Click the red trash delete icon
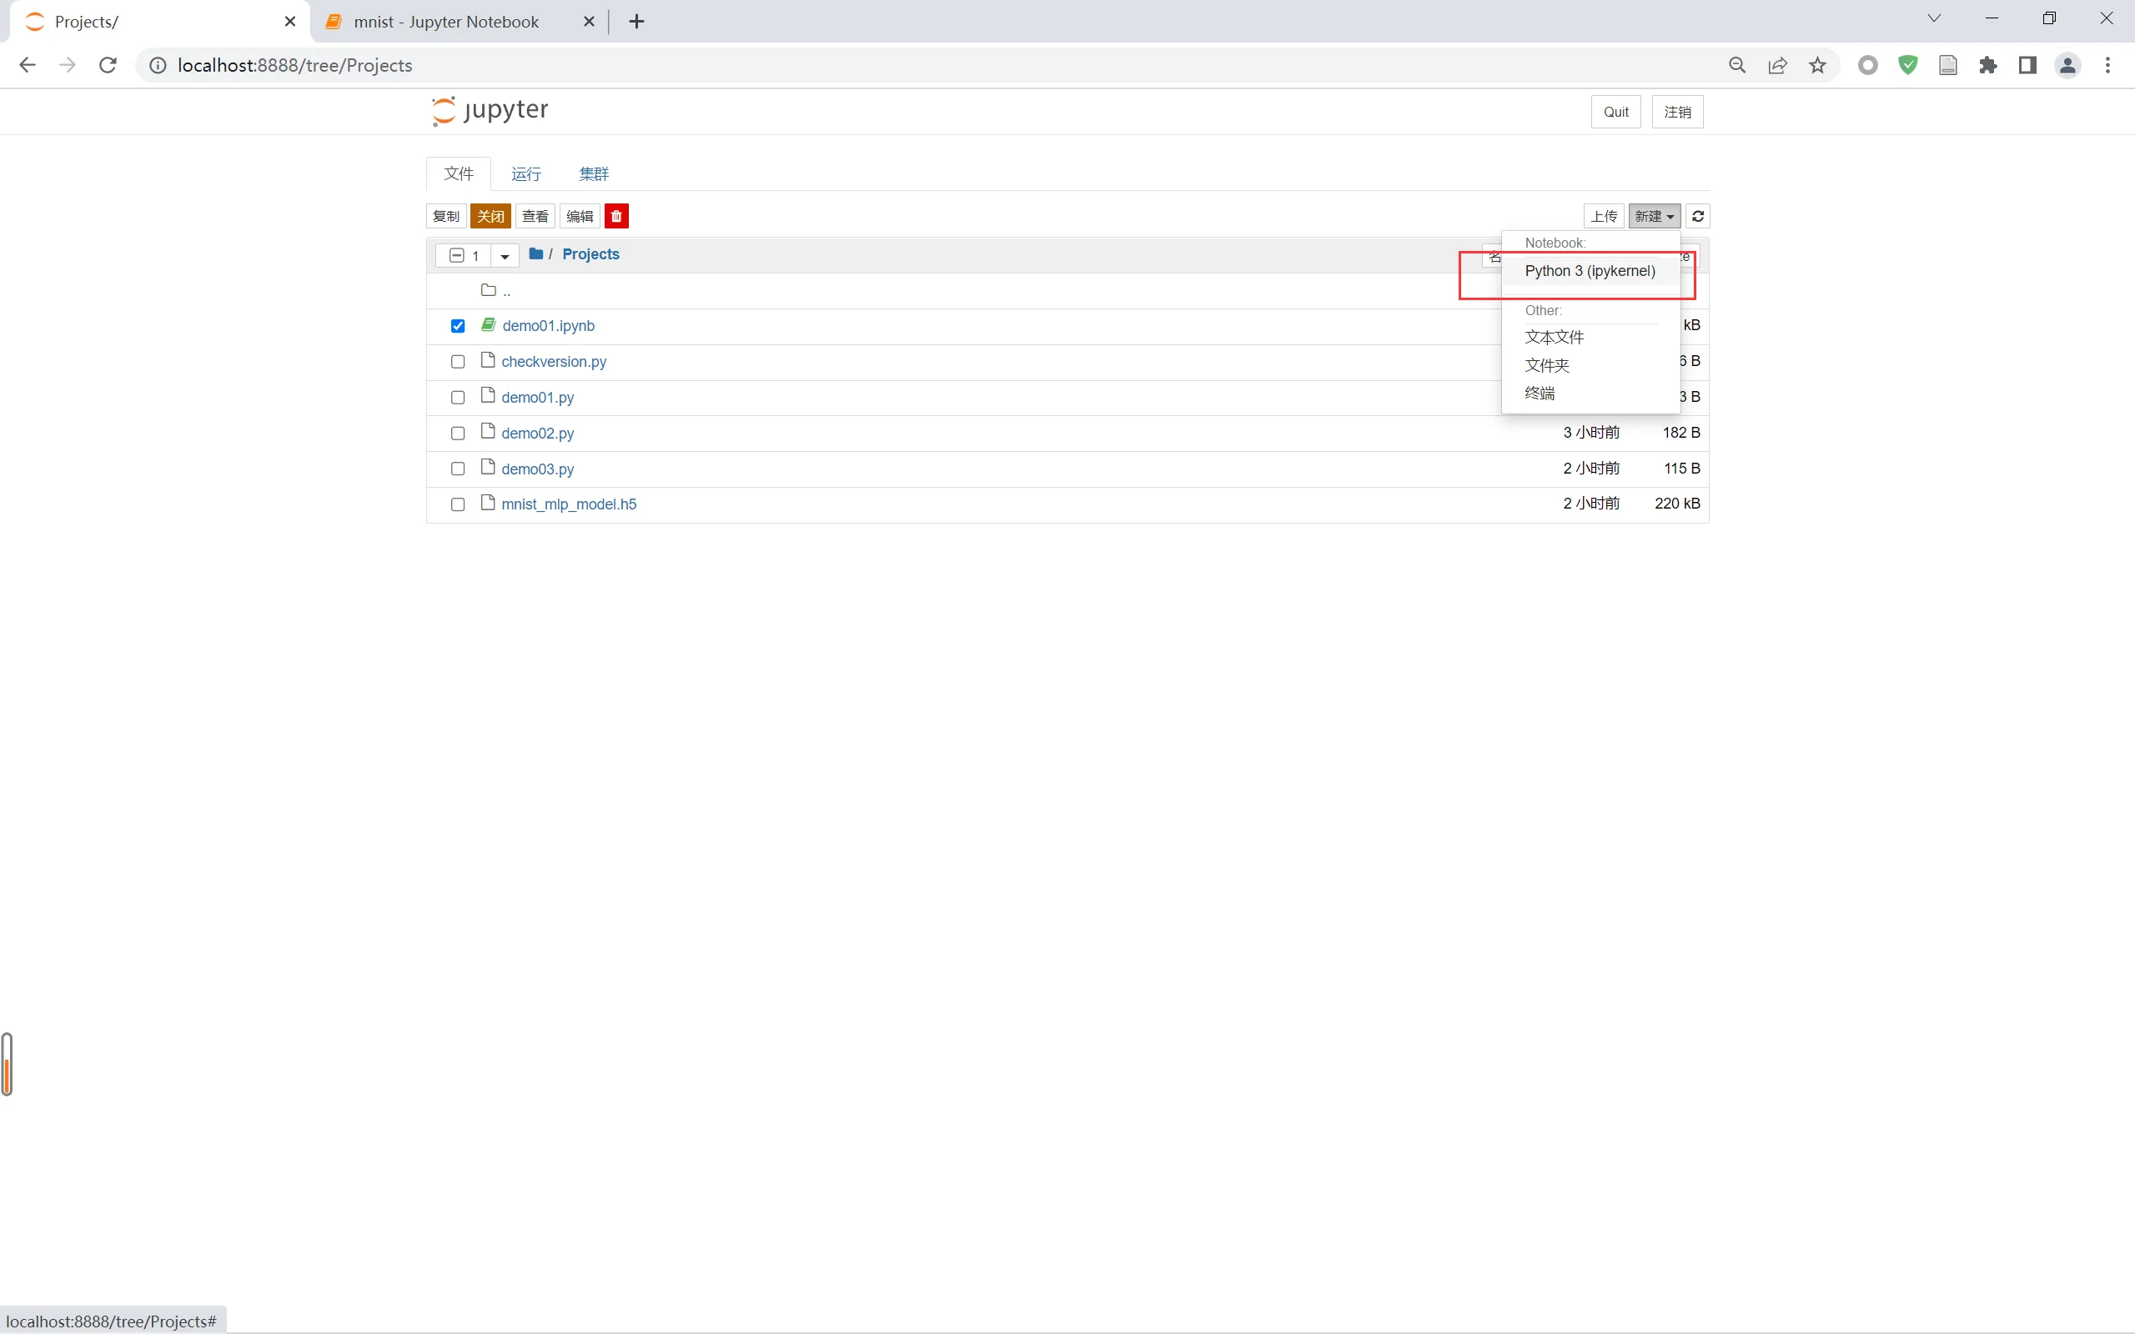The height and width of the screenshot is (1334, 2135). point(615,216)
